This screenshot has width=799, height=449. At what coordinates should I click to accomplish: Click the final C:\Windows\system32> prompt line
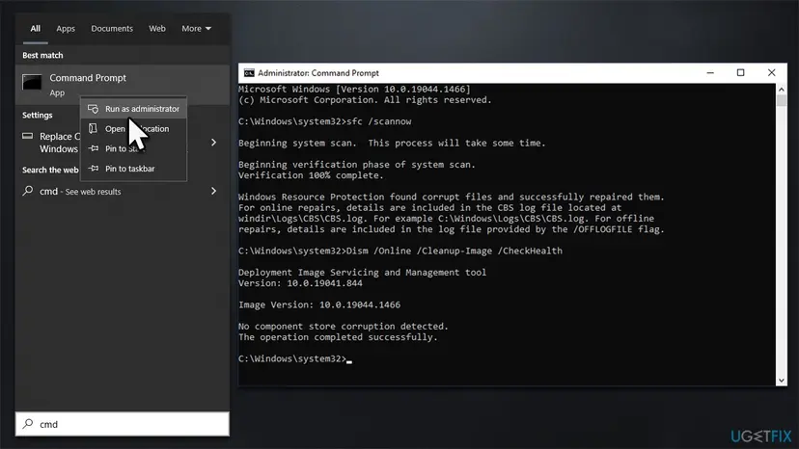click(295, 358)
